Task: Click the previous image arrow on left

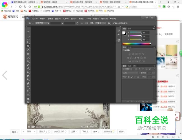Action: click(x=5, y=75)
